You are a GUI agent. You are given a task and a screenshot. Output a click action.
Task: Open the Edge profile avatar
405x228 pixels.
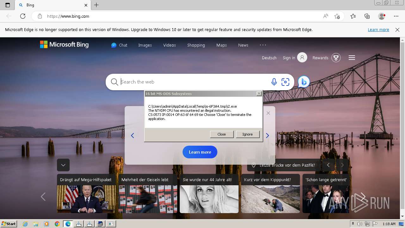coord(382,16)
